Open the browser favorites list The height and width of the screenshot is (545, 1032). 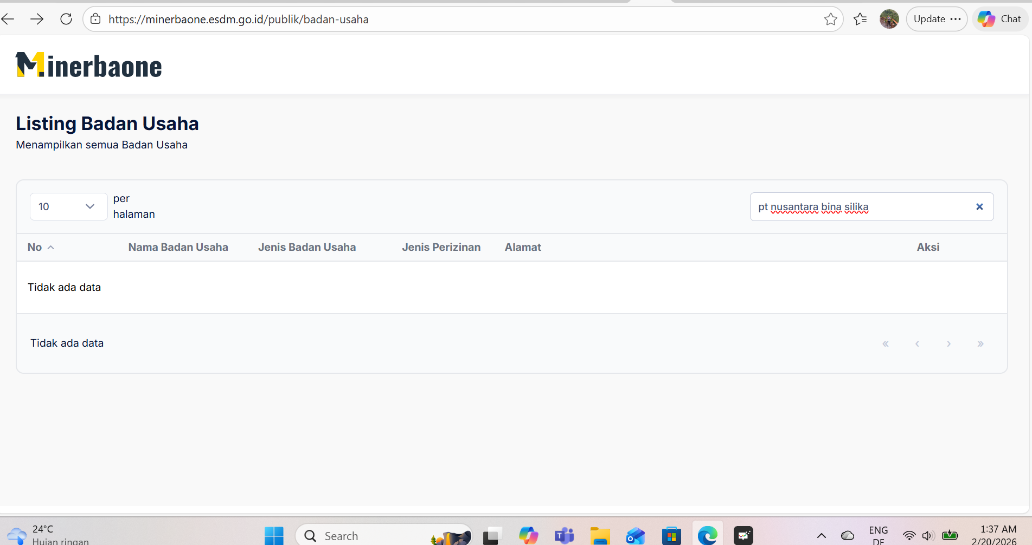pos(860,20)
